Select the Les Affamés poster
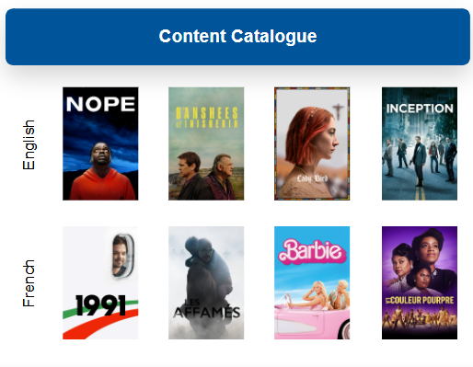Screen dimensions: 473x367 point(206,282)
